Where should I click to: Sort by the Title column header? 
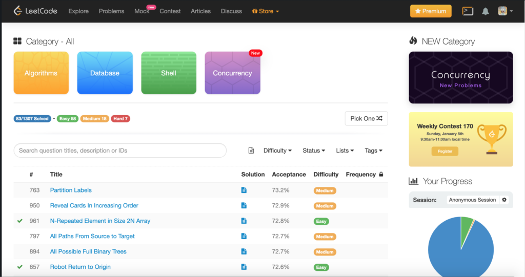pyautogui.click(x=56, y=174)
